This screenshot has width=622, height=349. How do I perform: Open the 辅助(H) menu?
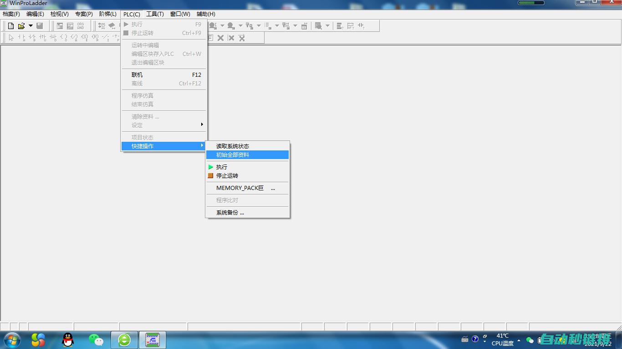206,14
